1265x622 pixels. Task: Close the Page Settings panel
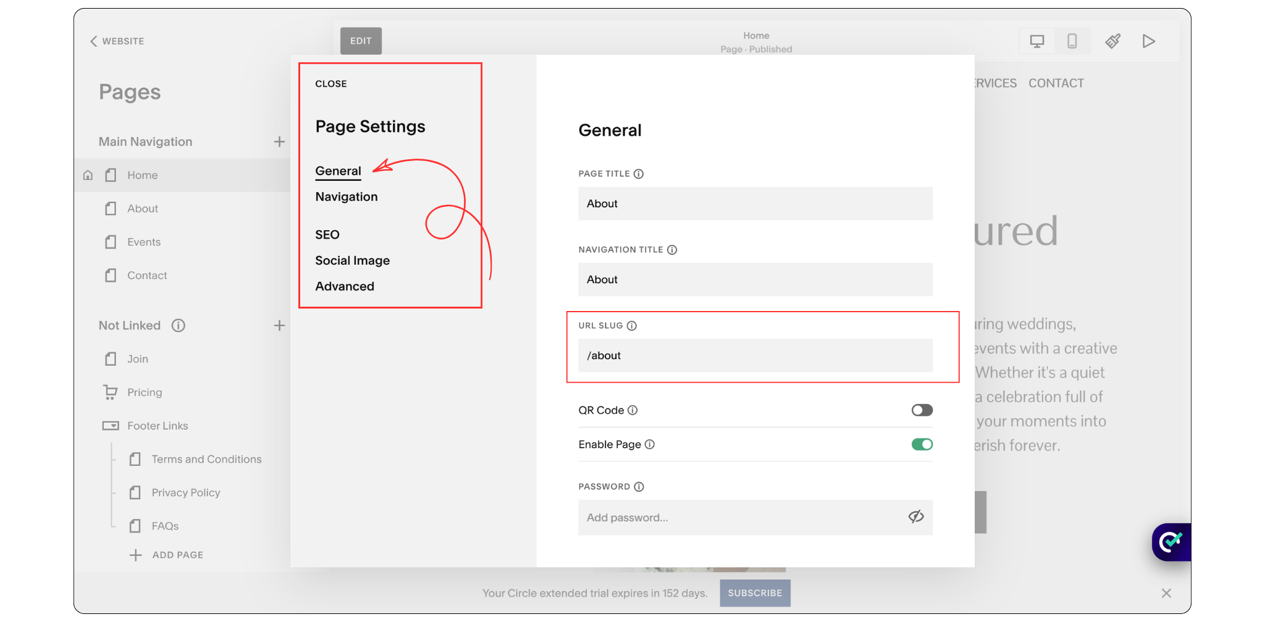[331, 84]
